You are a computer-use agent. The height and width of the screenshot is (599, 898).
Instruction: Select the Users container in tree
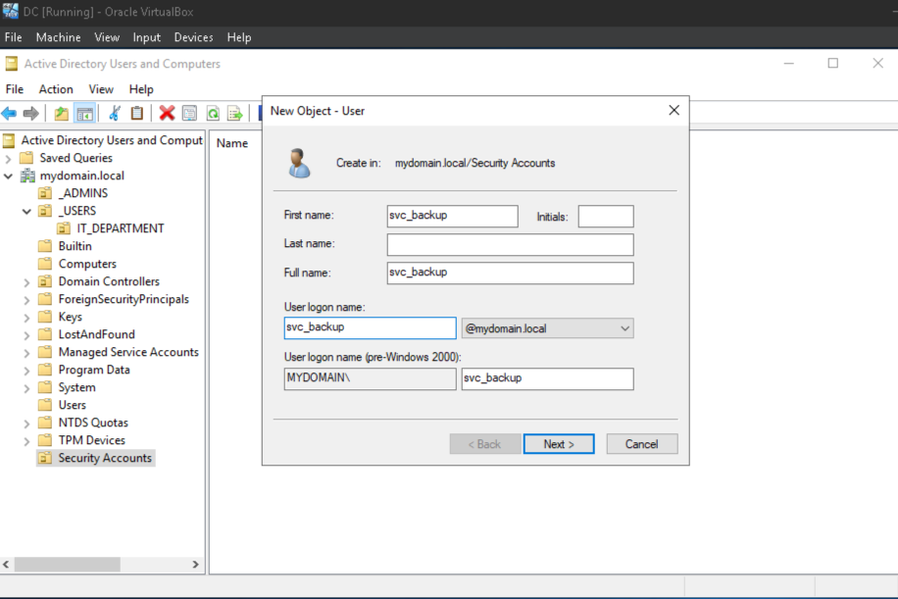pos(73,405)
